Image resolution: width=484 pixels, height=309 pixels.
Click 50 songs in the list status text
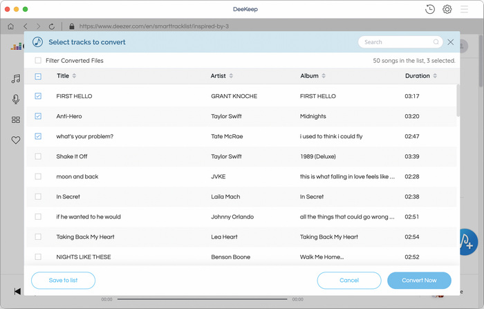click(414, 61)
